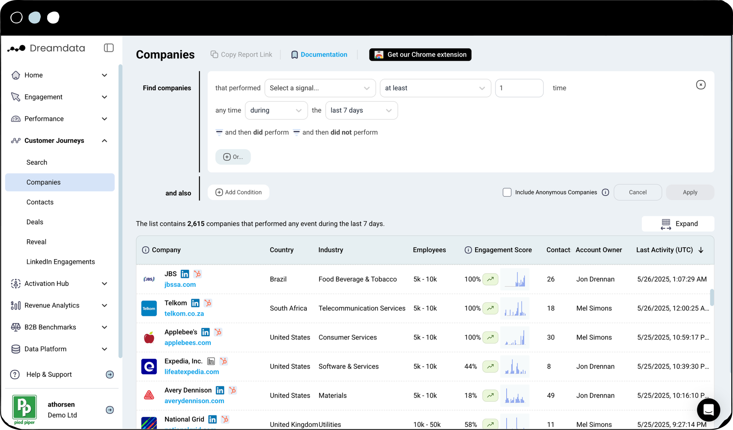Expand the Revenue Analytics menu
733x430 pixels.
point(104,305)
